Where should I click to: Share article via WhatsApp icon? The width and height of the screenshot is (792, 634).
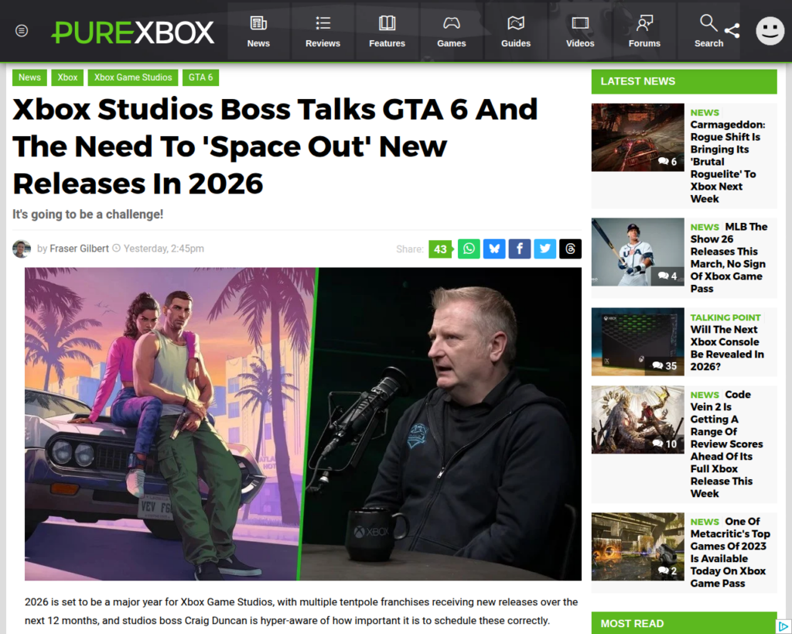pyautogui.click(x=469, y=248)
